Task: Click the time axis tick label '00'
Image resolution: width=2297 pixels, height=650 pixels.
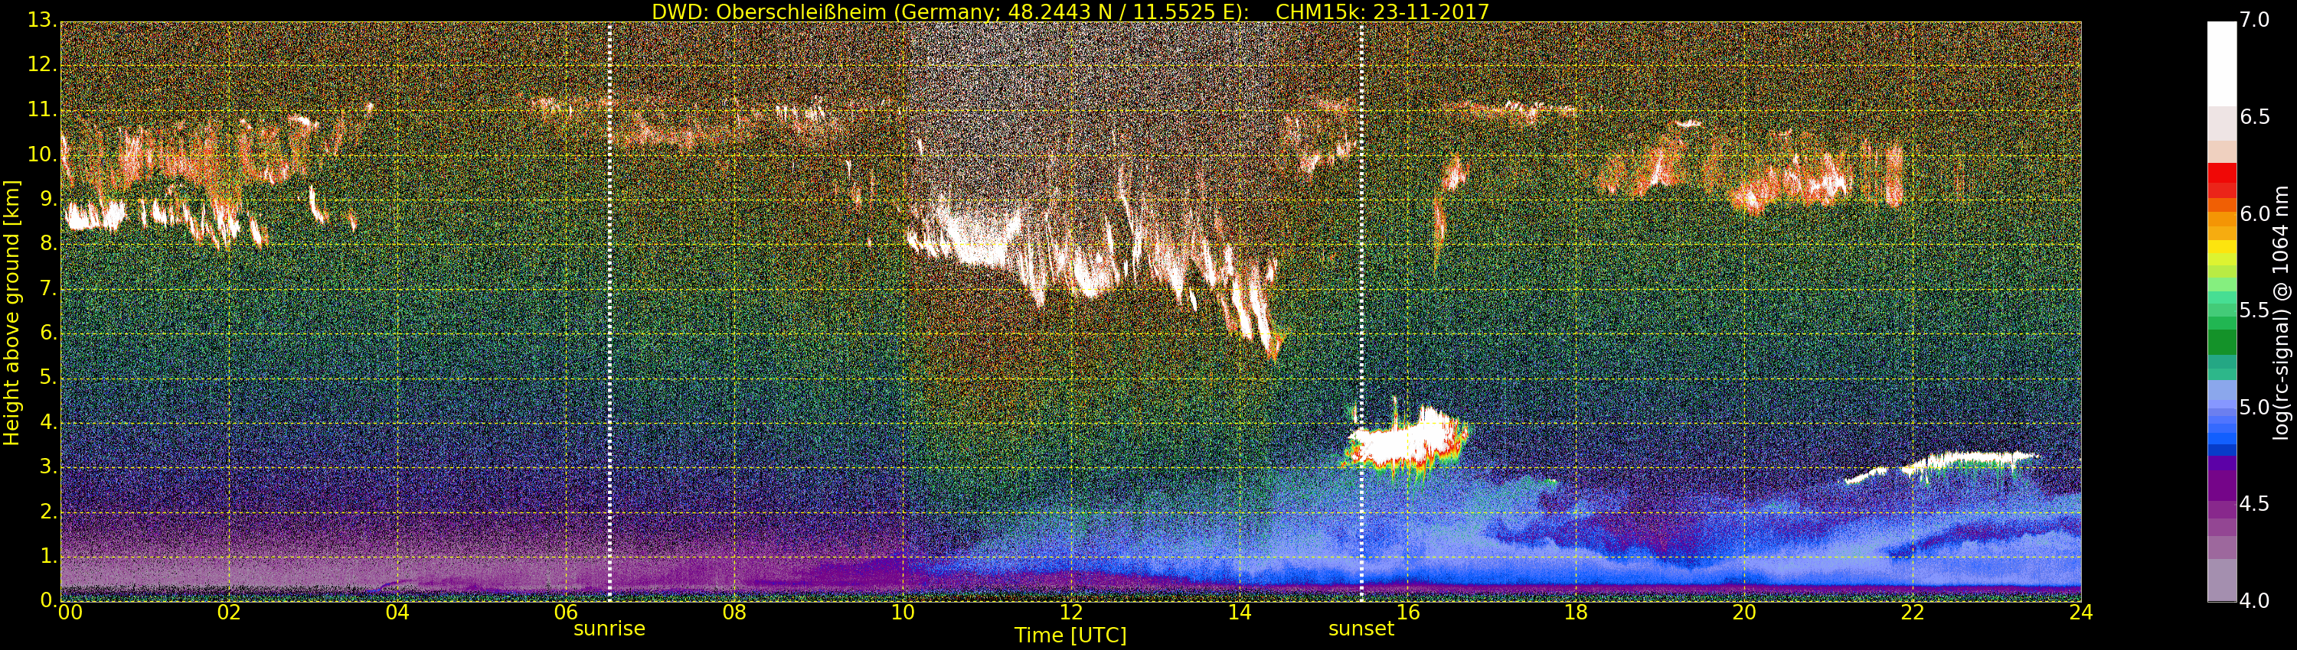Action: (70, 612)
